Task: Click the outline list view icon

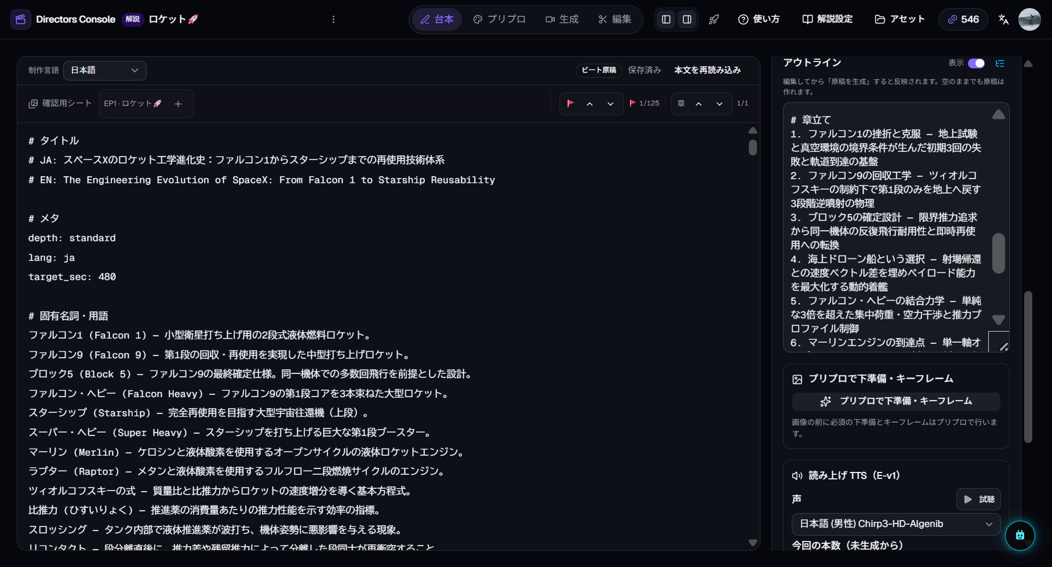Action: pyautogui.click(x=1000, y=63)
